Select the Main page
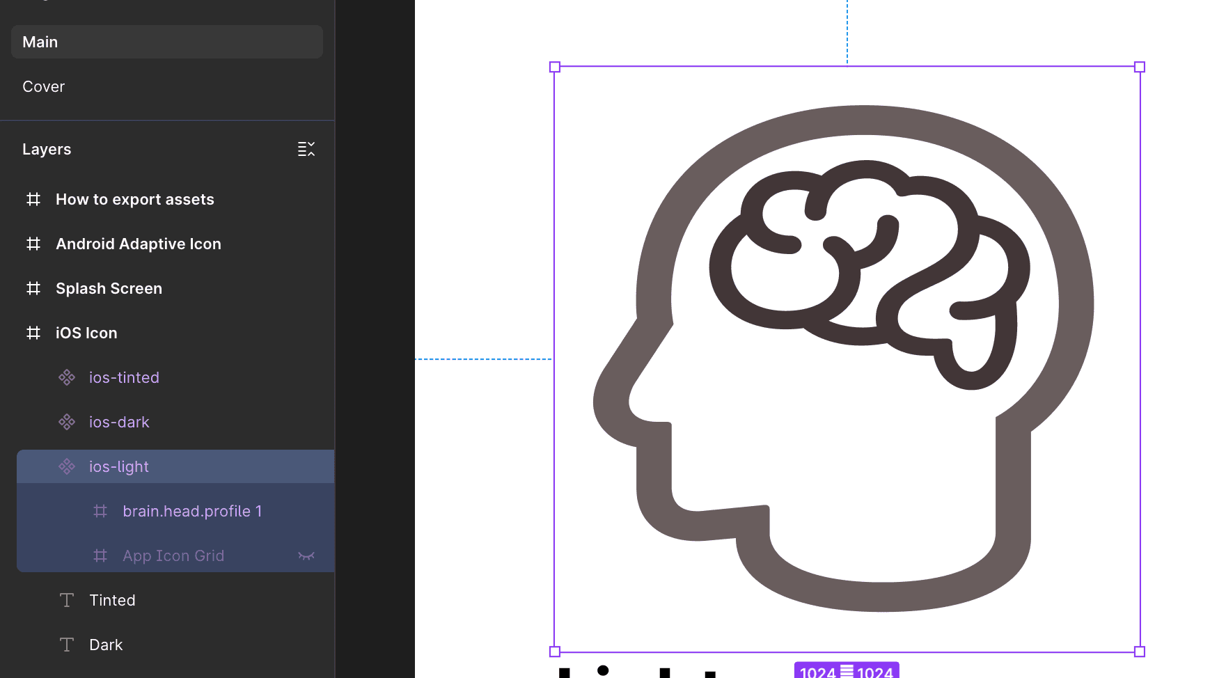 [167, 42]
